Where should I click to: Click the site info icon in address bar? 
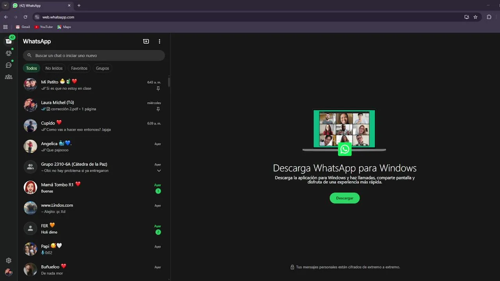(37, 17)
